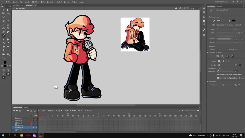
Task: Open the edit scene dropdown above canvas
Action: coord(176,8)
